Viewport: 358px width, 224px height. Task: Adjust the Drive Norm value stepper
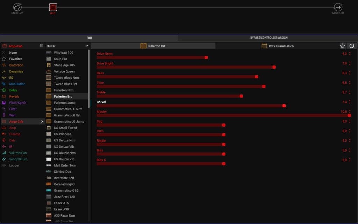pyautogui.click(x=350, y=54)
